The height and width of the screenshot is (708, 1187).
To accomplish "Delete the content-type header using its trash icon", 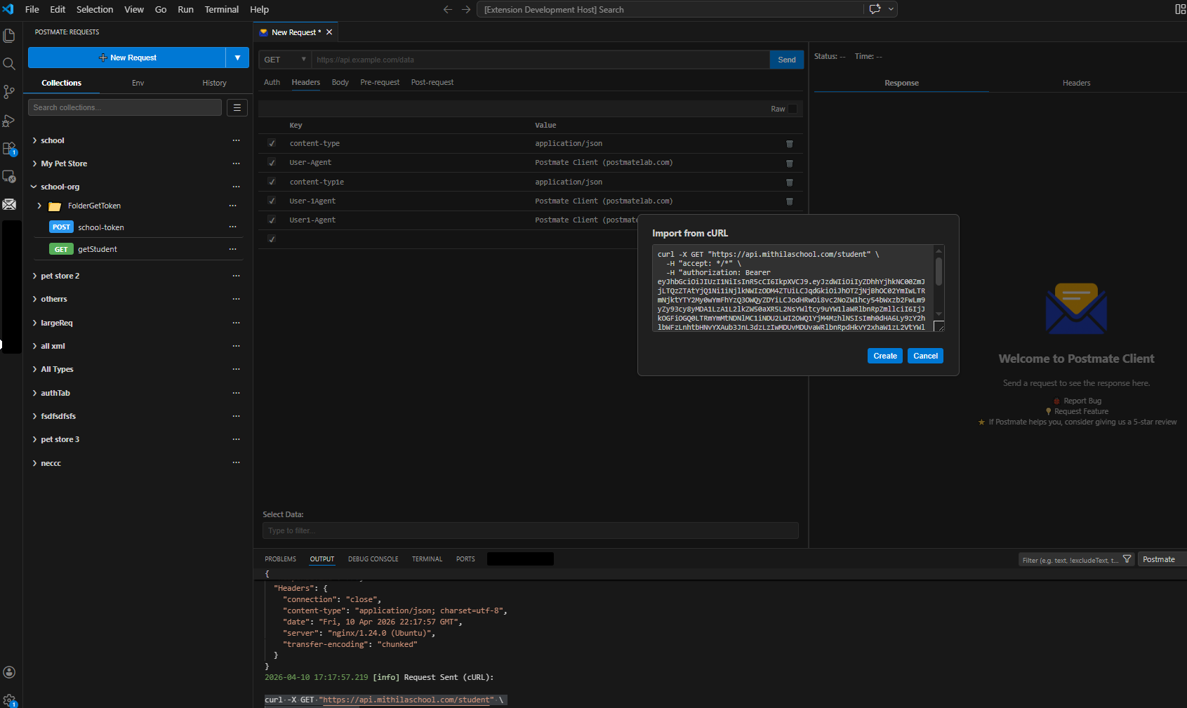I will tap(789, 143).
